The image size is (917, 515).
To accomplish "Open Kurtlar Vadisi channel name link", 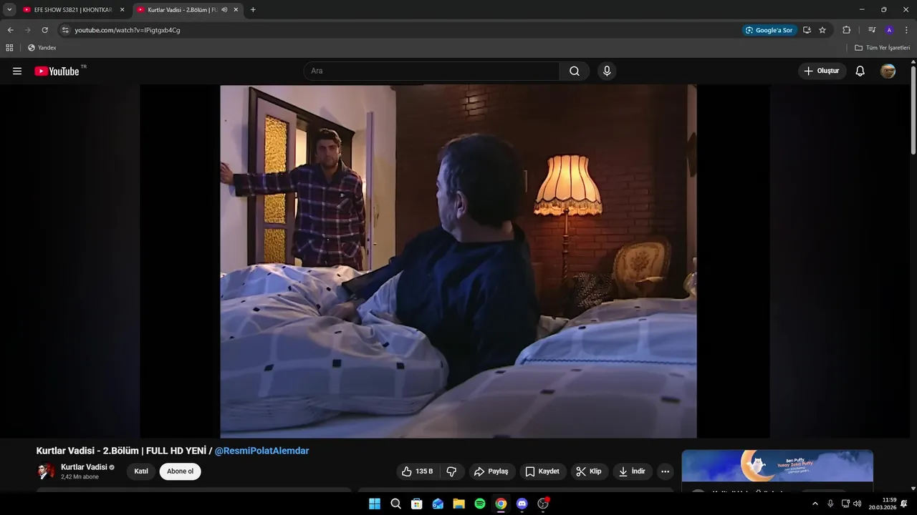I will (x=84, y=467).
